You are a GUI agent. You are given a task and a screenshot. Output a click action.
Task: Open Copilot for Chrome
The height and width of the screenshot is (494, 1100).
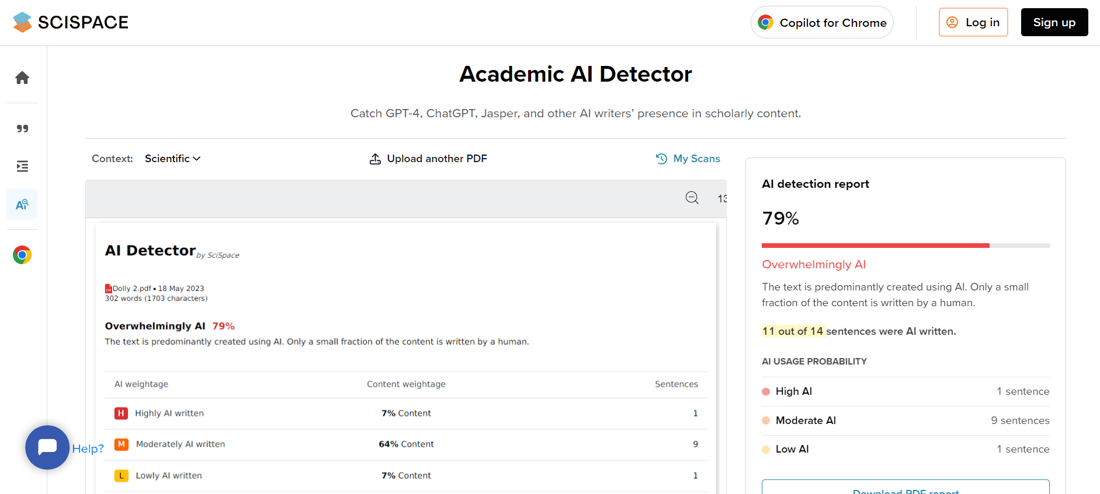pos(822,22)
